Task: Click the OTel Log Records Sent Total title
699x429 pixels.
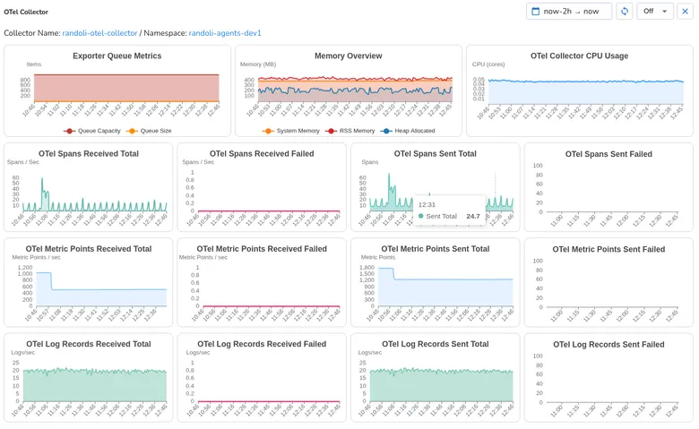Action: click(x=436, y=344)
